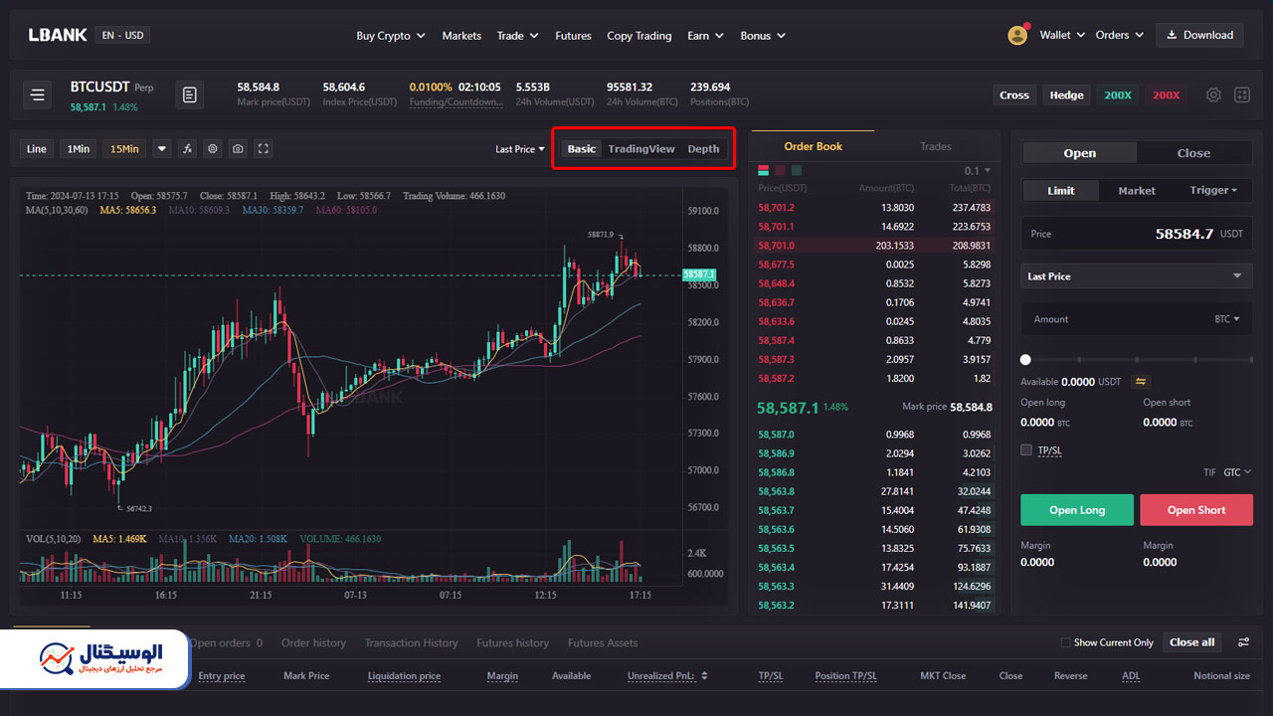
Task: Switch to Depth chart tab
Action: coord(703,149)
